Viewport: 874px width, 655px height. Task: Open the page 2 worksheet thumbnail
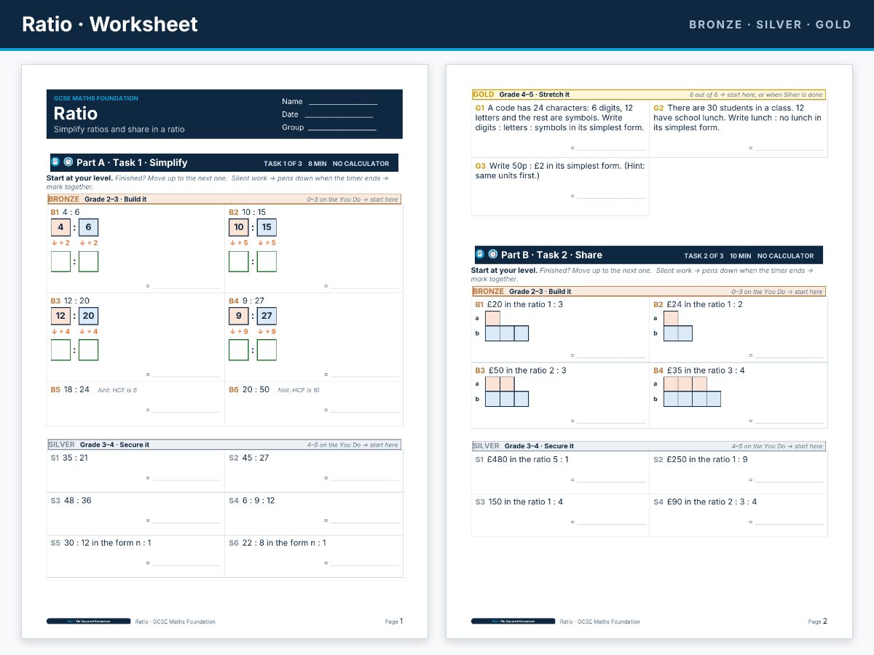tap(649, 352)
